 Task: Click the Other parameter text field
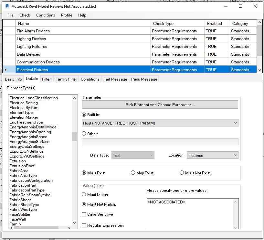point(160,142)
